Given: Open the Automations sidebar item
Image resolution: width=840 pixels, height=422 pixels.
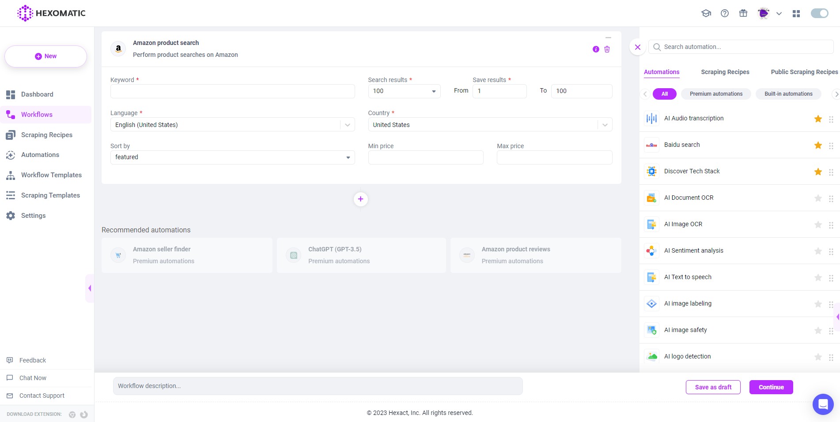Looking at the screenshot, I should 40,155.
